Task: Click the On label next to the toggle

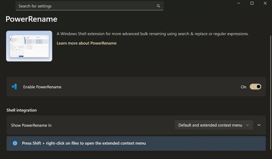Action: click(x=243, y=87)
